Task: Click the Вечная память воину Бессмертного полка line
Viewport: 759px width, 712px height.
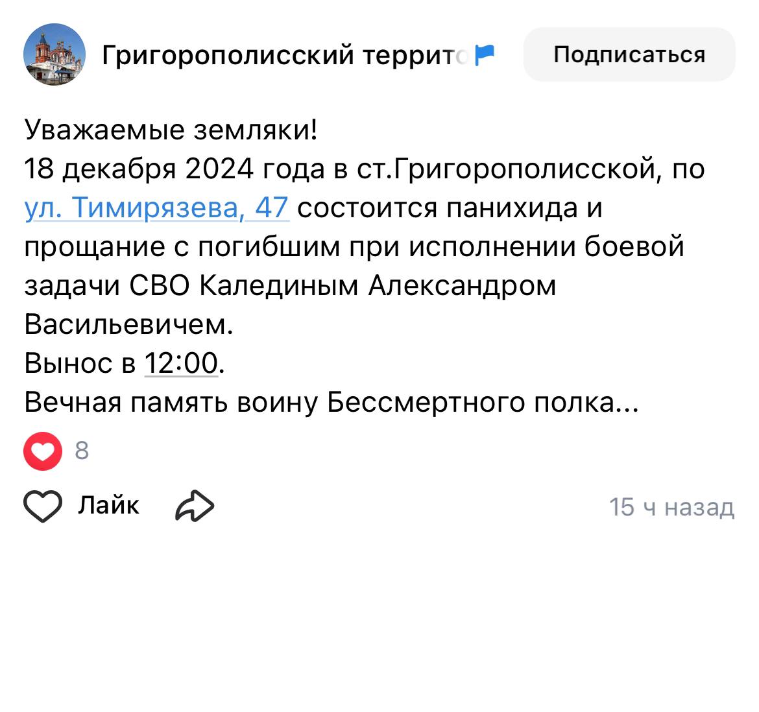Action: [x=331, y=402]
